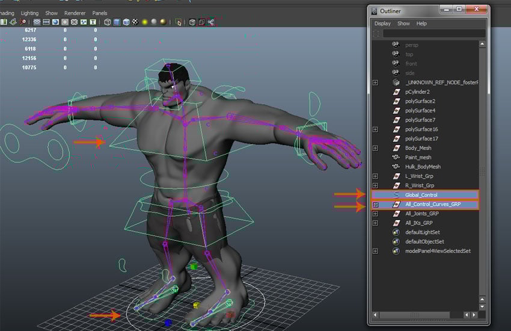Click the wireframe cube shading icon
The image size is (511, 331).
(x=108, y=22)
